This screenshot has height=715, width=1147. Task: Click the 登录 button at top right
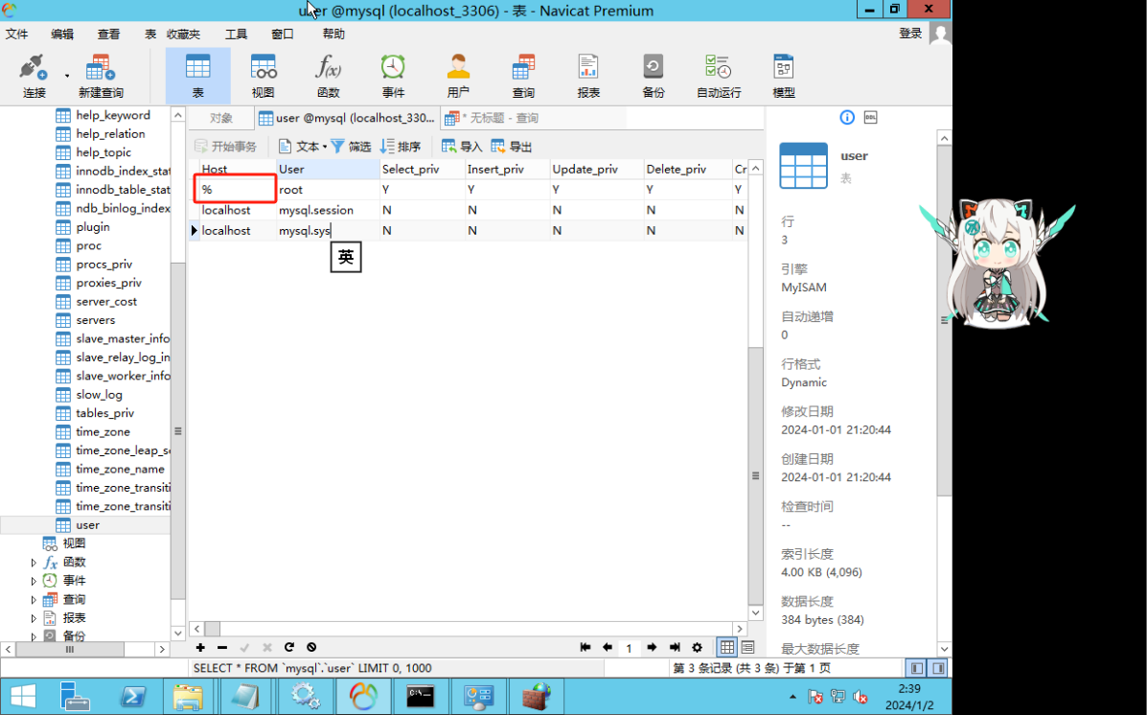click(x=909, y=33)
